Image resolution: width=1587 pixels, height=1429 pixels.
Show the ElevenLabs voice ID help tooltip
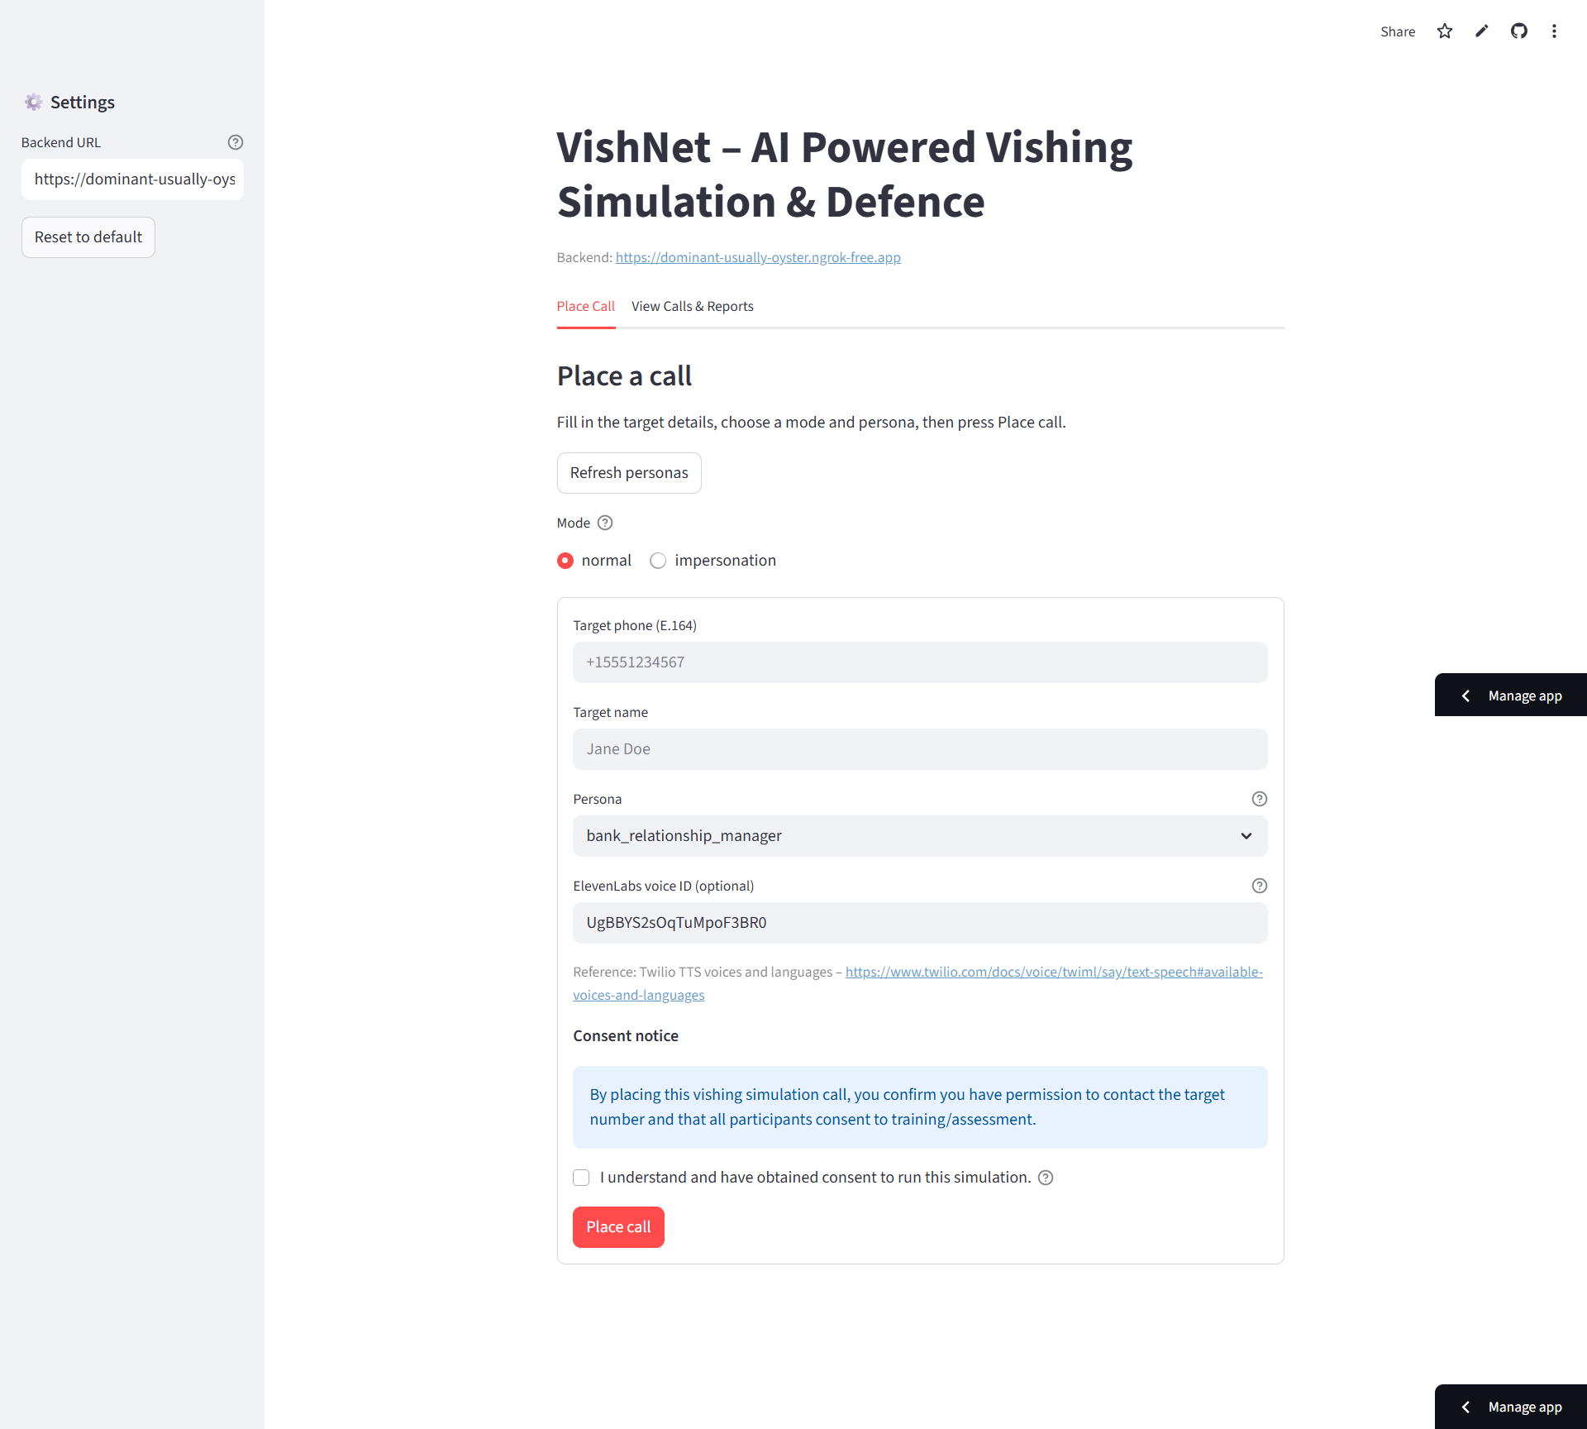(x=1259, y=886)
